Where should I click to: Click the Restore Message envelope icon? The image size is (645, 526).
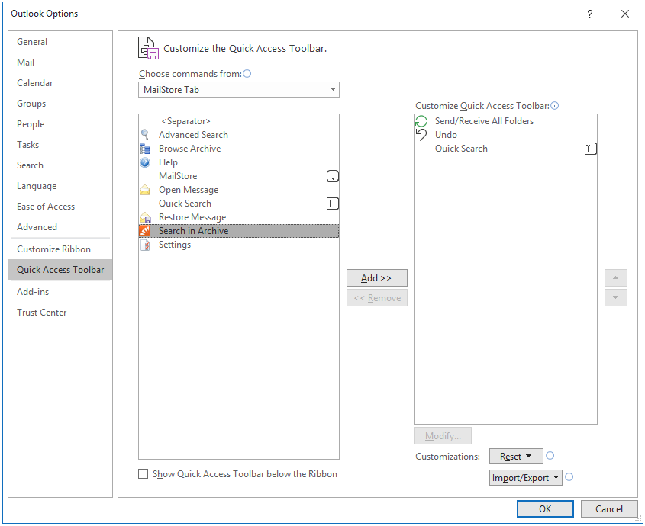tap(145, 217)
